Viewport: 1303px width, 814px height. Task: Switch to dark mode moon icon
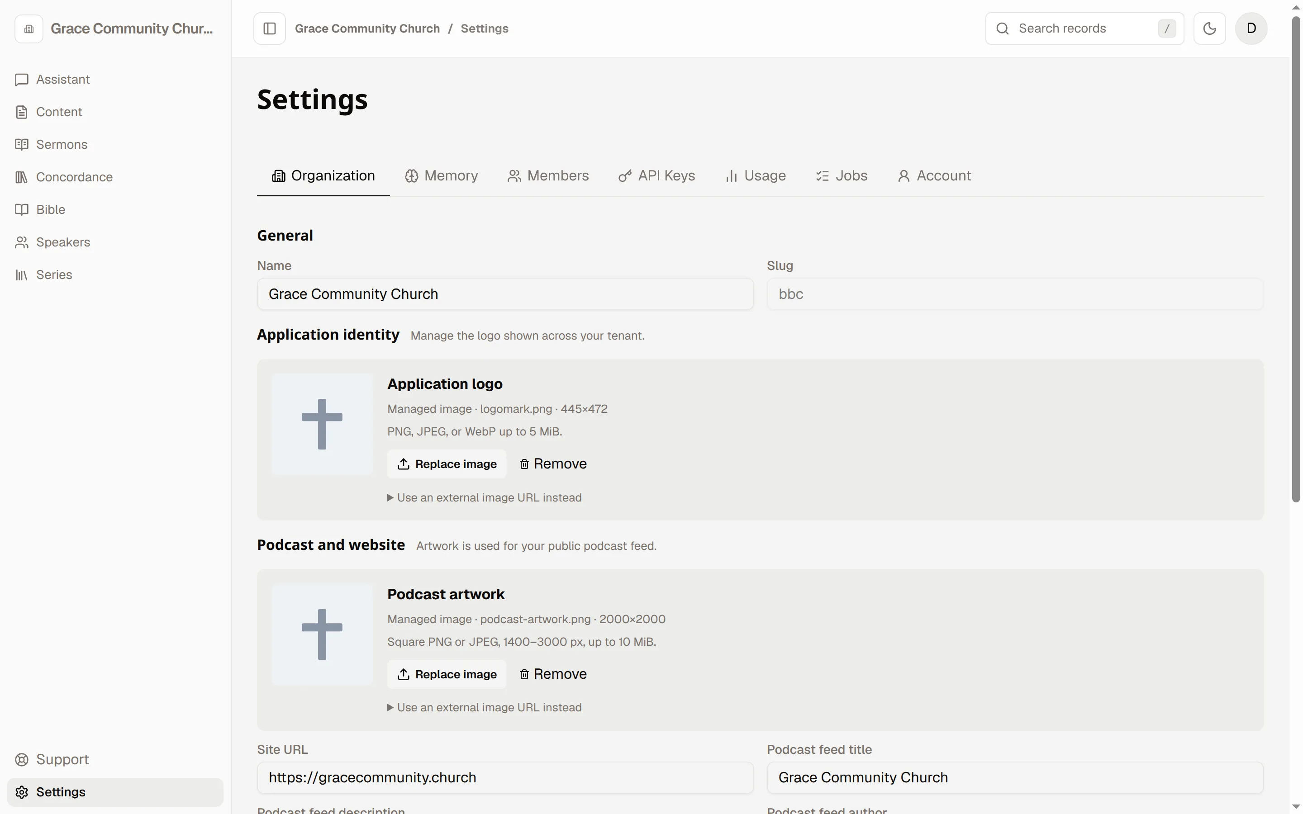pyautogui.click(x=1209, y=28)
